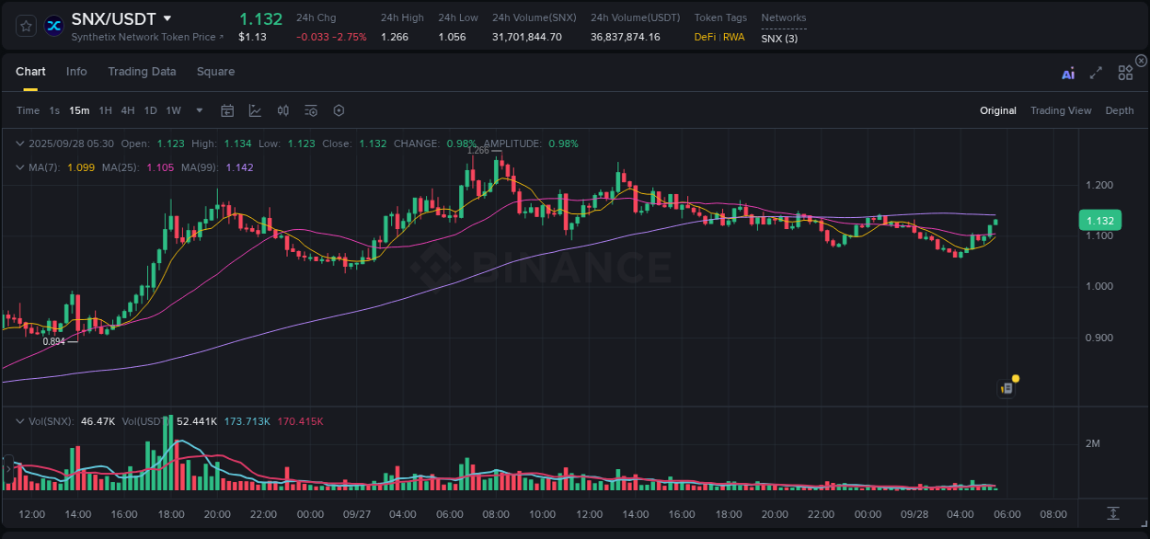Launch the AI analysis feature
Screen dimensions: 1150x539
[1068, 72]
